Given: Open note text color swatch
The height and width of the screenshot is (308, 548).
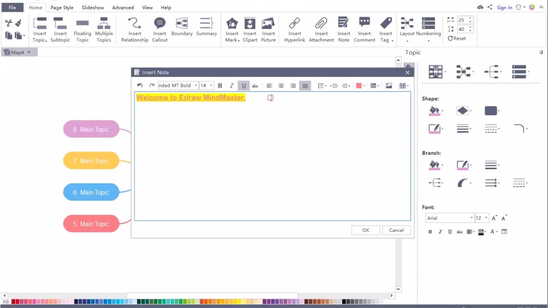Looking at the screenshot, I should click(359, 86).
